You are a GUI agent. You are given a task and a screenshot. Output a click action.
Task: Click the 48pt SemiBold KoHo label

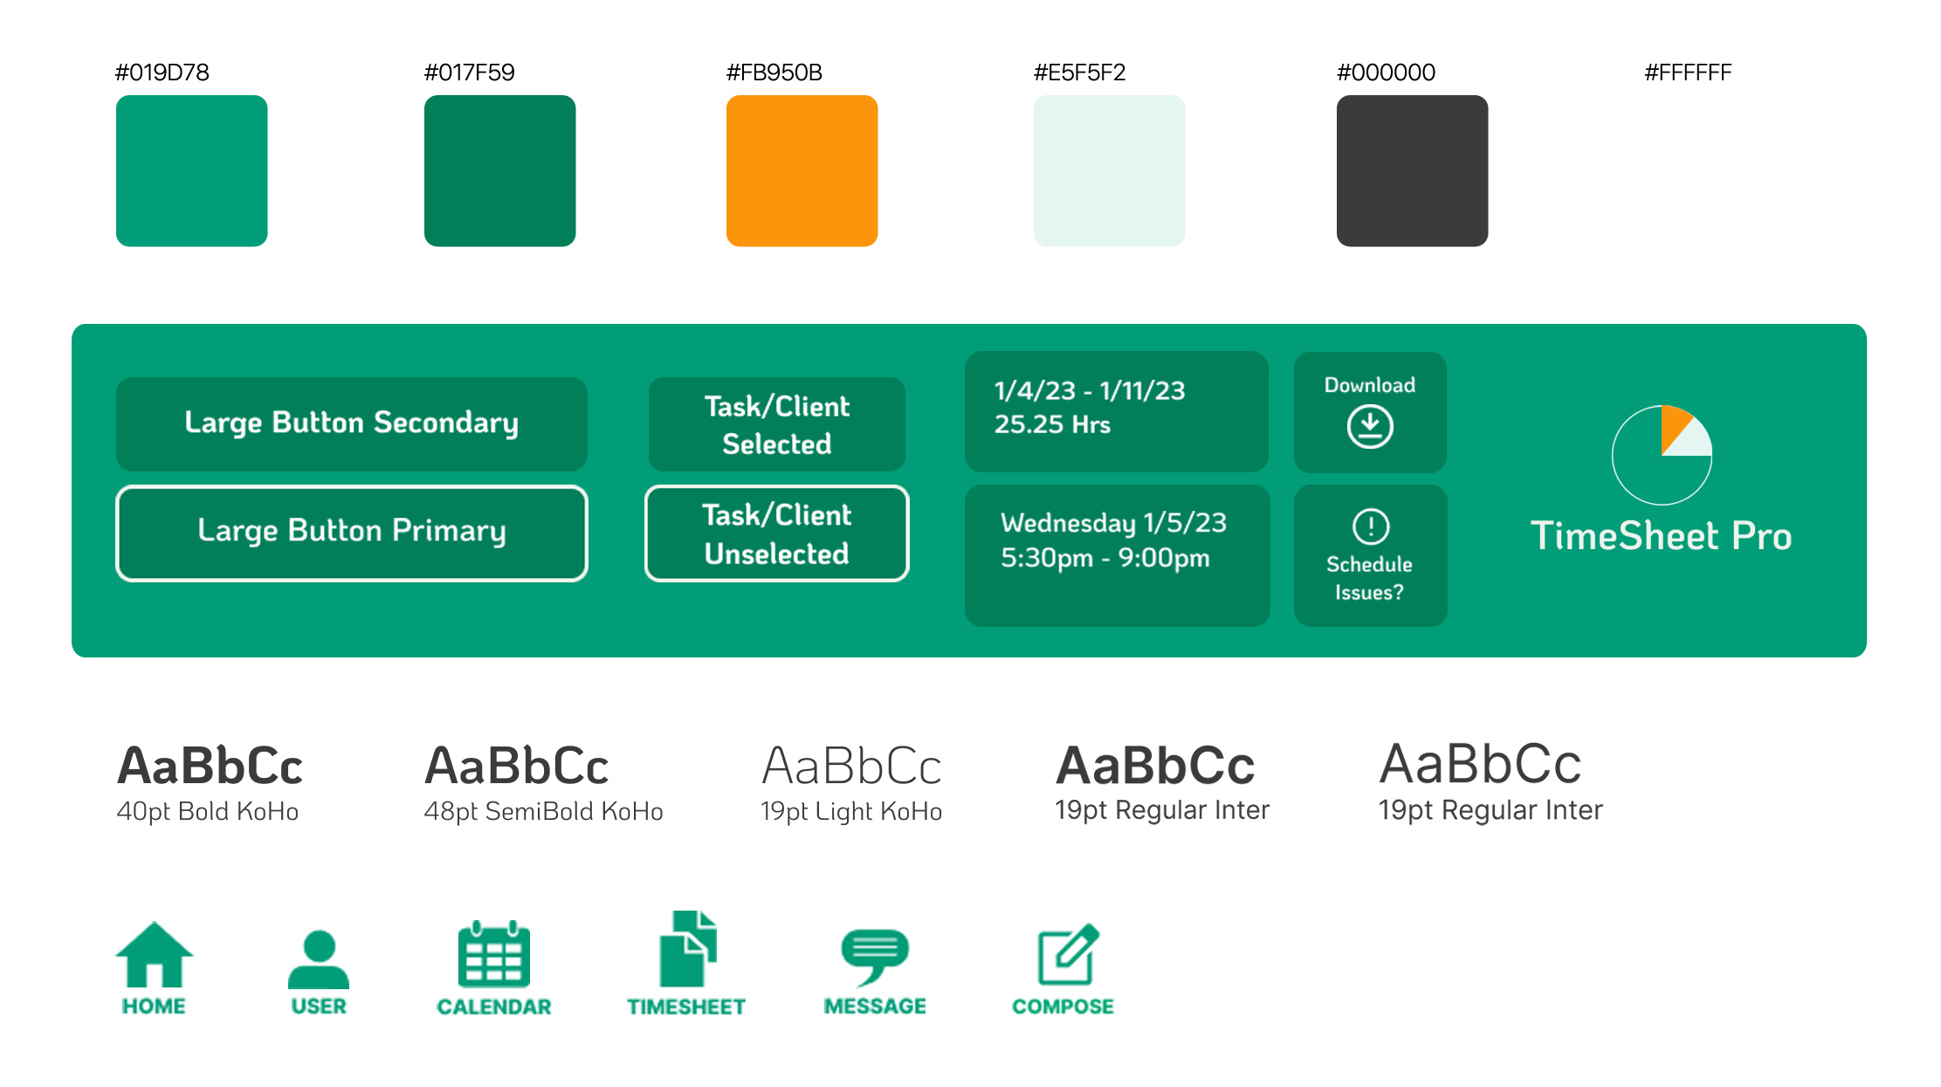[x=543, y=812]
